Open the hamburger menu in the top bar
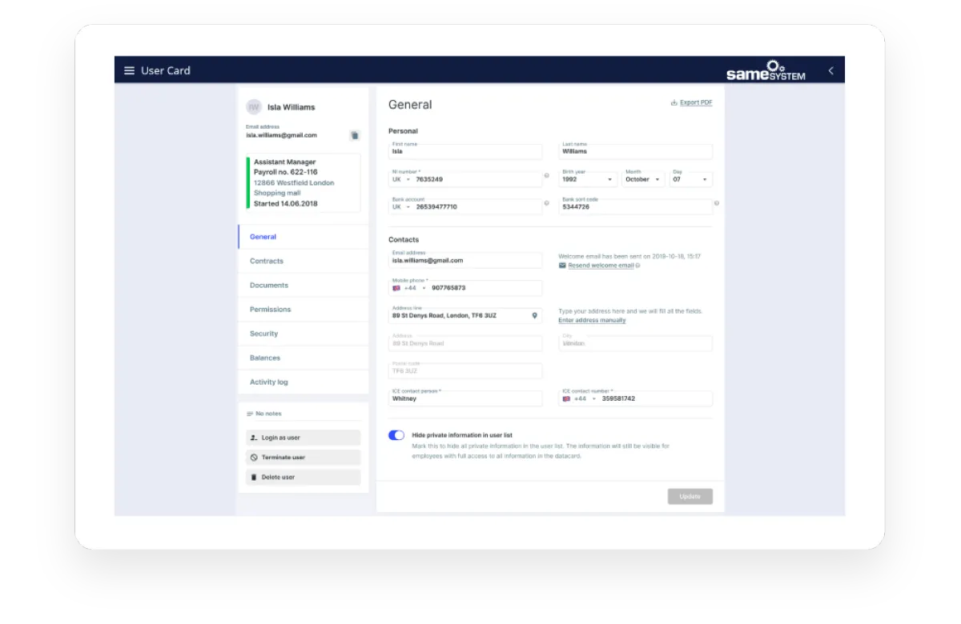 pyautogui.click(x=129, y=70)
